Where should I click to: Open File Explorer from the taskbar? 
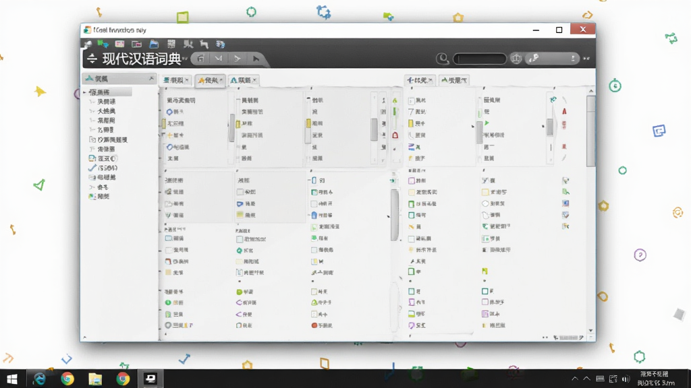95,379
